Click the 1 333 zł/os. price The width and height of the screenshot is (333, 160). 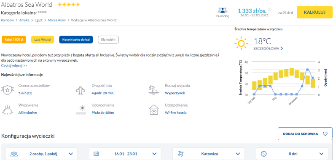click(x=252, y=10)
